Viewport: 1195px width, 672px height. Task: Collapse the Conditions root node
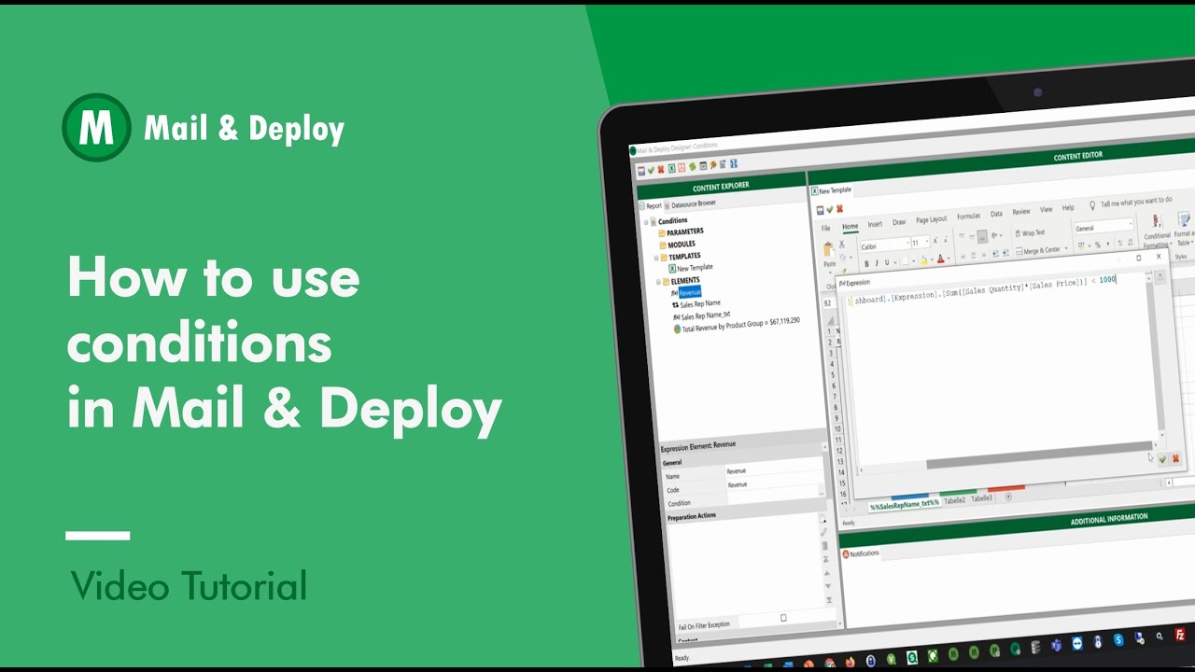click(645, 222)
